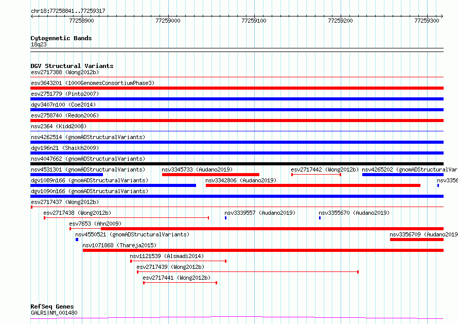Select nsv2364 (Kidd2008) variant label
The height and width of the screenshot is (324, 458).
coord(59,126)
